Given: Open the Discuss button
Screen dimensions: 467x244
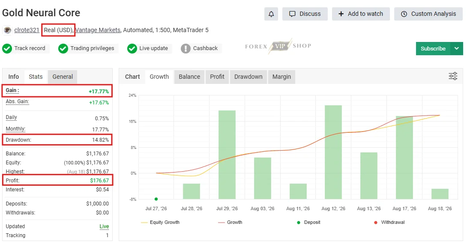Looking at the screenshot, I should 305,14.
